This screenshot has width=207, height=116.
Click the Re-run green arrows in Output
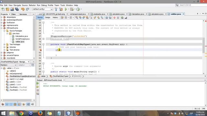click(x=38, y=83)
